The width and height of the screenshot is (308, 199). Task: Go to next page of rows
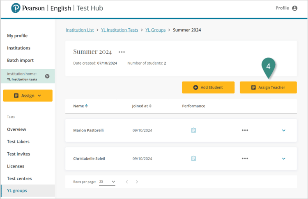(x=137, y=182)
